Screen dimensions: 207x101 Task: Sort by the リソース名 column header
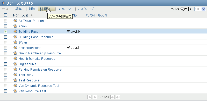[x=20, y=15]
